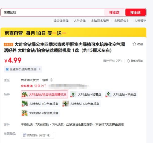
Task: Click the gift icon in 搭配赠品 box
Action: (x=24, y=135)
